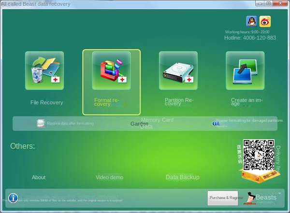Viewport: 290px width, 213px height.
Task: Open the Data Backup link
Action: (x=183, y=177)
